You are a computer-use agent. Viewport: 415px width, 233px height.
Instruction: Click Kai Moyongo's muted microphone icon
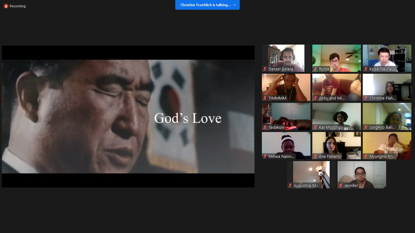(x=315, y=127)
